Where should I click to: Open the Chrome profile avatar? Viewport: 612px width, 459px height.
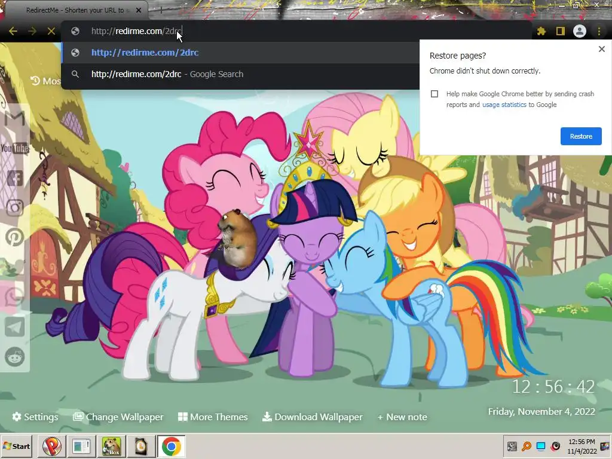point(580,31)
